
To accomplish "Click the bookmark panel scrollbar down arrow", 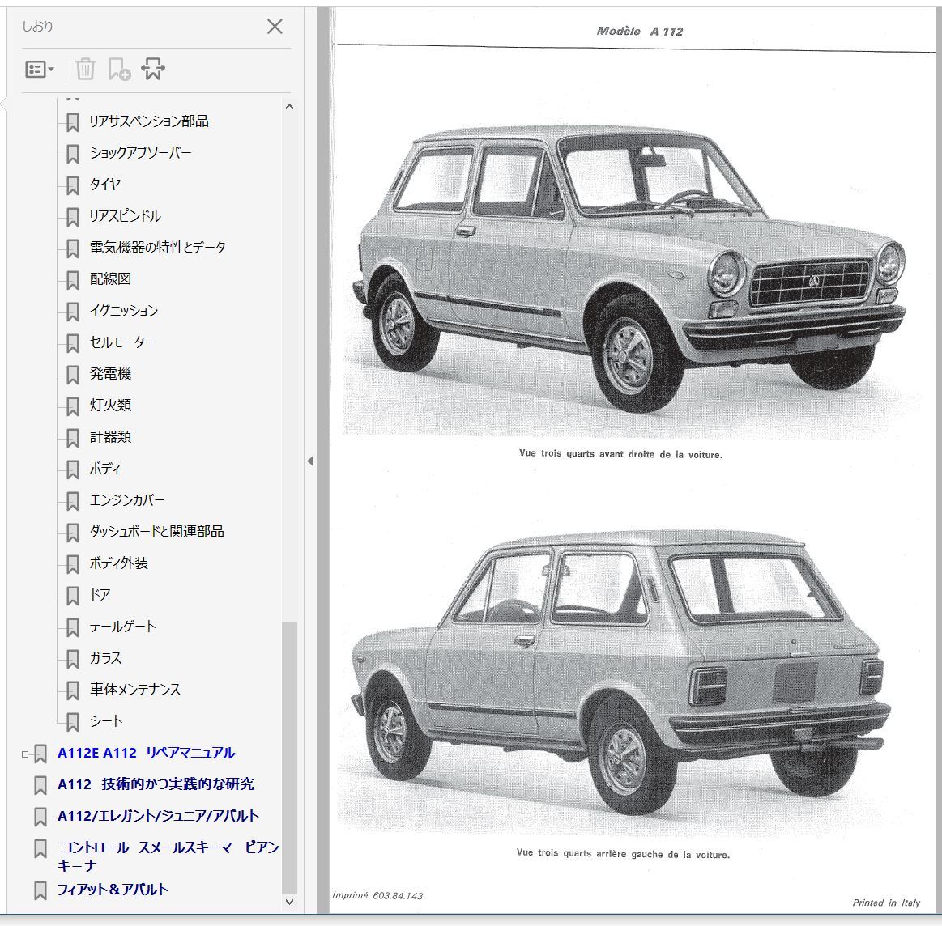I will (290, 902).
